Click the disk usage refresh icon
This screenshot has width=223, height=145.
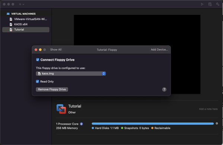tap(217, 123)
